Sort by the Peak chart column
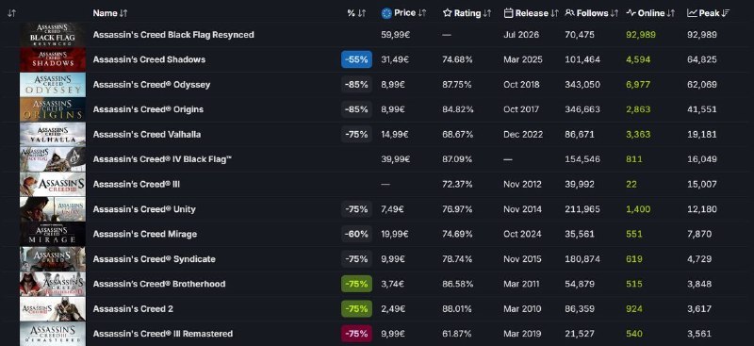The height and width of the screenshot is (346, 754). point(709,13)
